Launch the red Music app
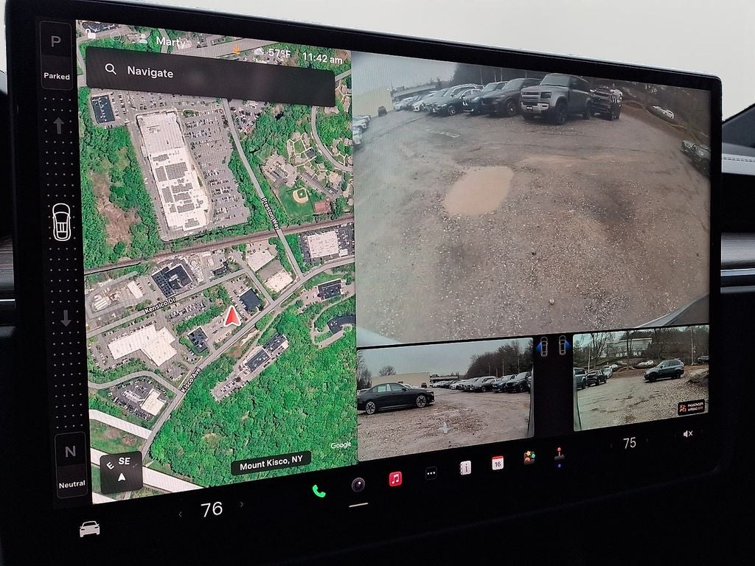This screenshot has width=755, height=566. click(x=395, y=478)
